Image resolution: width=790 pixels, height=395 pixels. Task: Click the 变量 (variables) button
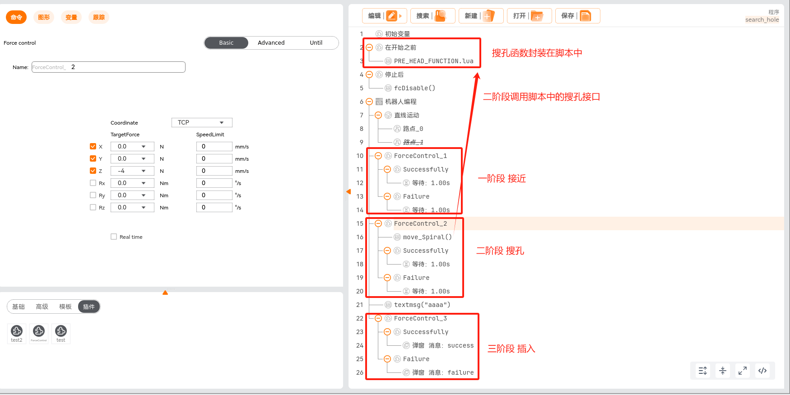71,17
